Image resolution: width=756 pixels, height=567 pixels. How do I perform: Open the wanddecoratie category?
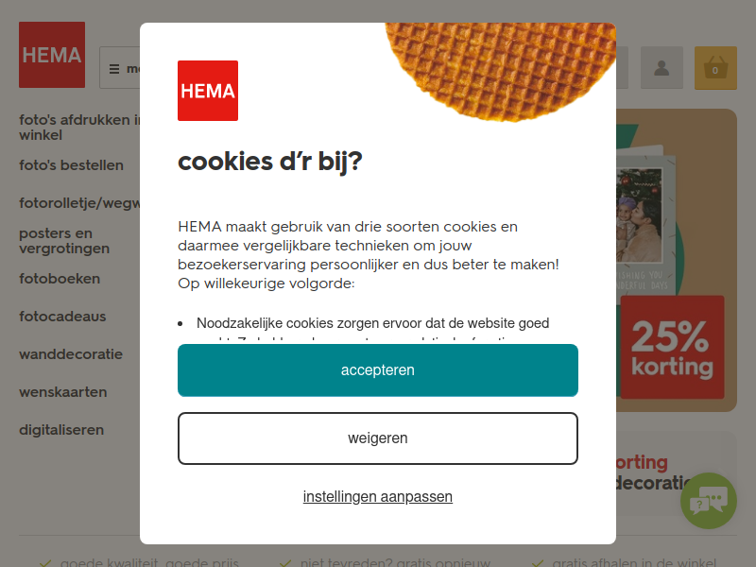coord(71,354)
